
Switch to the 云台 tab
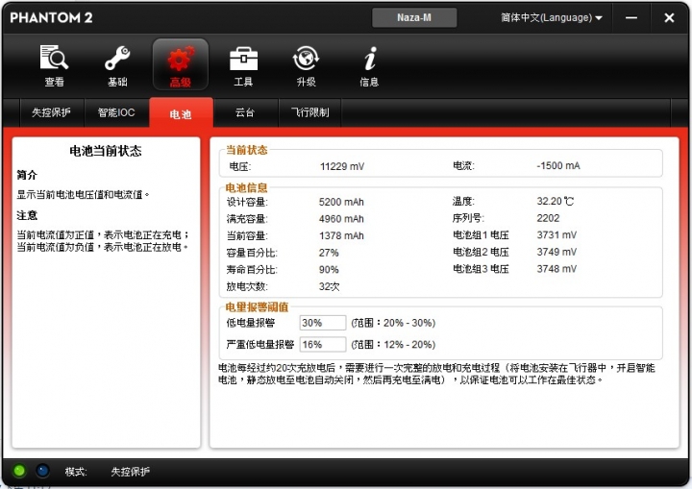click(x=245, y=112)
